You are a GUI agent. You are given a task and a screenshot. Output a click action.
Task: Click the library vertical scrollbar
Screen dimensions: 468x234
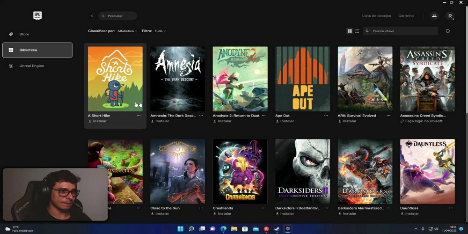[467, 60]
